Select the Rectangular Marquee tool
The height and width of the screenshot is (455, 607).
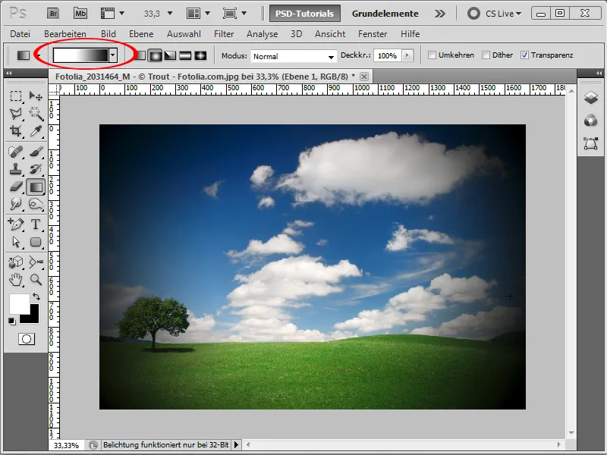16,96
